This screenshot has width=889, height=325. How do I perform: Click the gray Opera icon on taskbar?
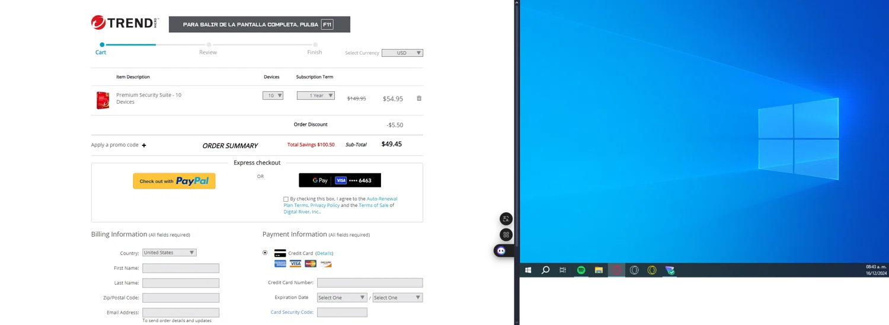pos(634,270)
